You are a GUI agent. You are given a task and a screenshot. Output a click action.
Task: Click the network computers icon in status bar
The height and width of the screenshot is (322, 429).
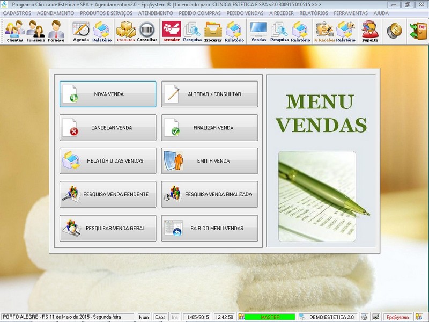tap(376, 317)
